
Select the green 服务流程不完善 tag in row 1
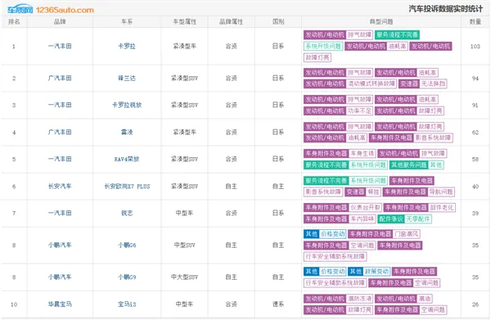coord(397,34)
